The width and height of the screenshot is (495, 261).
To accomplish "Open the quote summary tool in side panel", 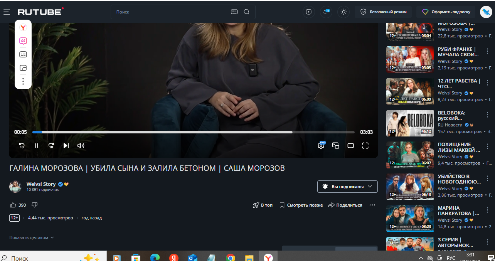I will point(23,41).
